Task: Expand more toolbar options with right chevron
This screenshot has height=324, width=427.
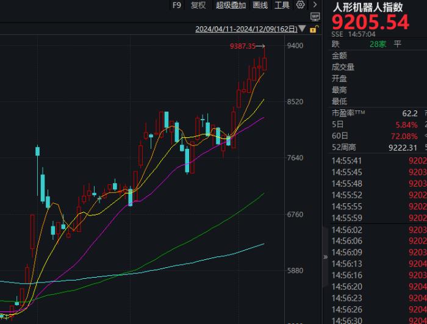Action: pos(315,5)
